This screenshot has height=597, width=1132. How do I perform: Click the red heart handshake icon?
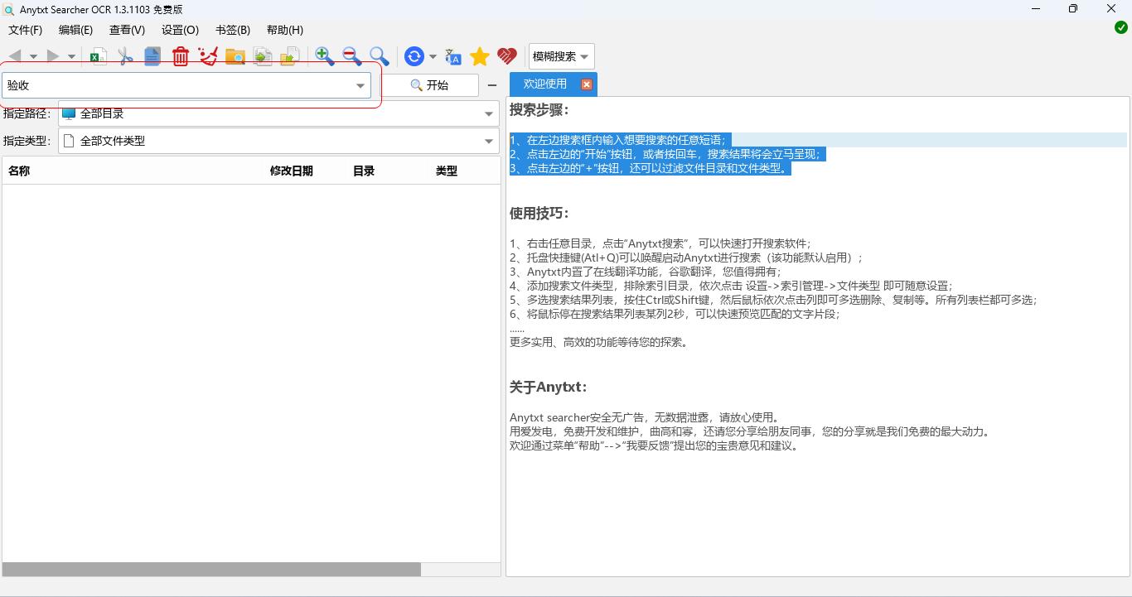tap(506, 56)
